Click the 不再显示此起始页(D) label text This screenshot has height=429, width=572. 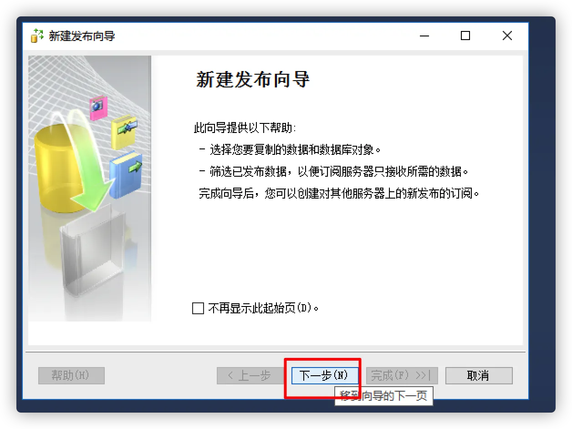click(263, 308)
